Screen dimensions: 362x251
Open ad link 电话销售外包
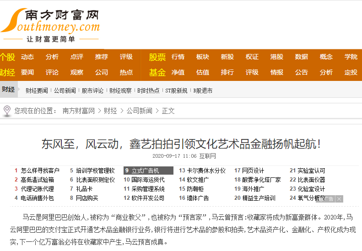tap(38, 198)
